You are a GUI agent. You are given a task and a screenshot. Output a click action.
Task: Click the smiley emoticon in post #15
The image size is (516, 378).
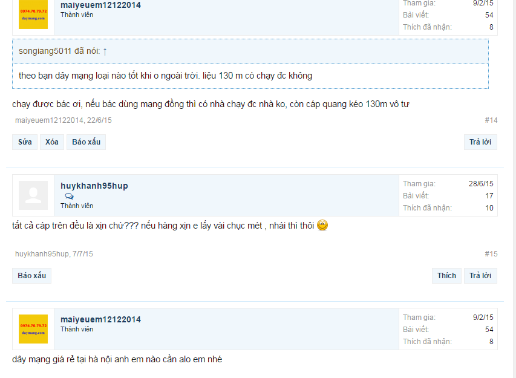[x=322, y=226]
